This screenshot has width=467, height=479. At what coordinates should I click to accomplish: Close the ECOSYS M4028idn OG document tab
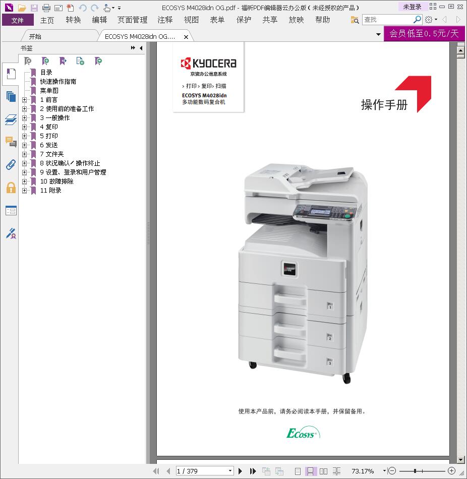[186, 37]
